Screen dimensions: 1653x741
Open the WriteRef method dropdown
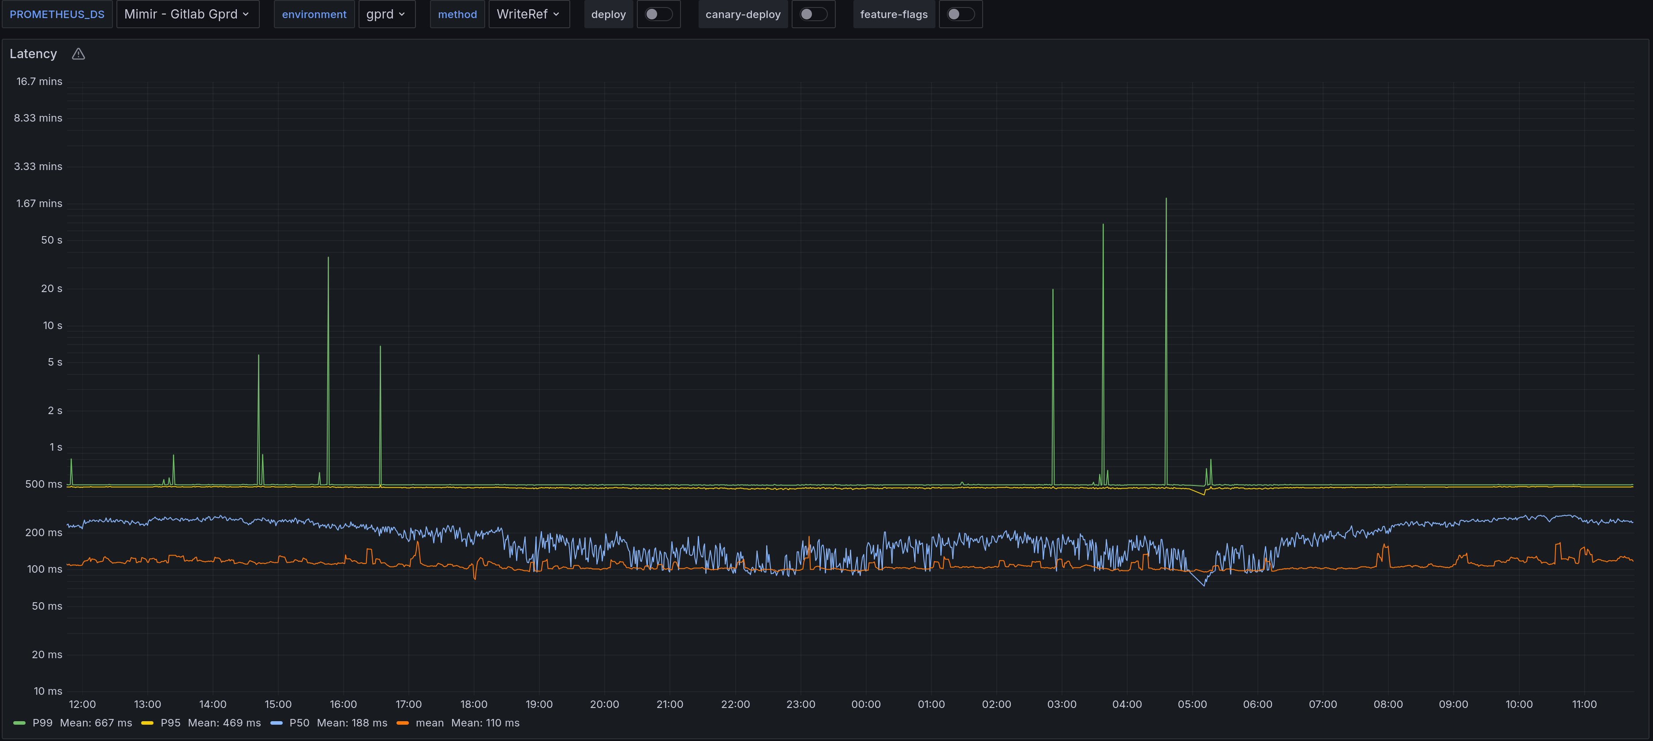529,14
